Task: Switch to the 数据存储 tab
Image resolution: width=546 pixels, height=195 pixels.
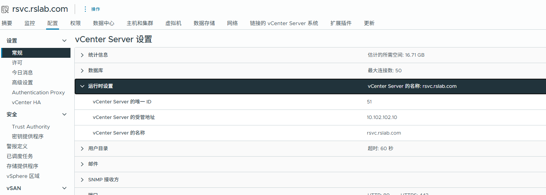Action: [x=204, y=23]
